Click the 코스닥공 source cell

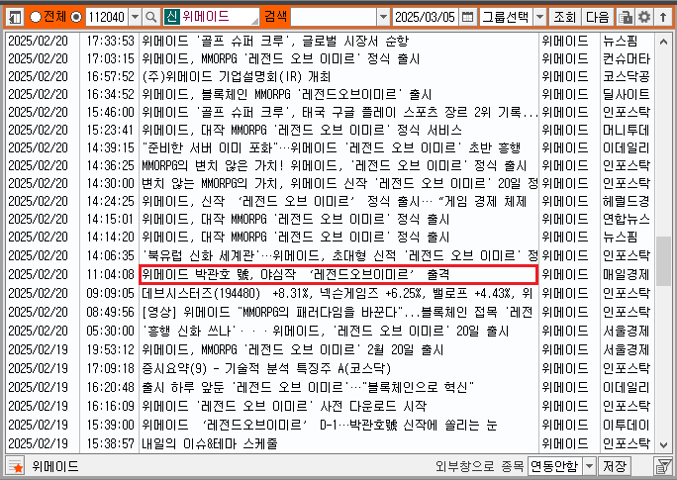[627, 76]
